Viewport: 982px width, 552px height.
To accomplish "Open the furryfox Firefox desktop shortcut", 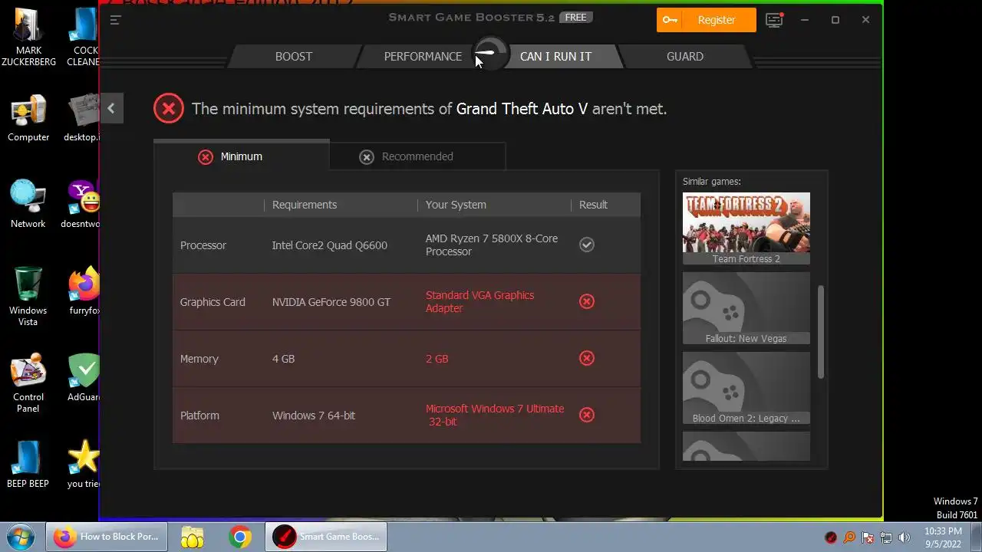I will point(84,291).
